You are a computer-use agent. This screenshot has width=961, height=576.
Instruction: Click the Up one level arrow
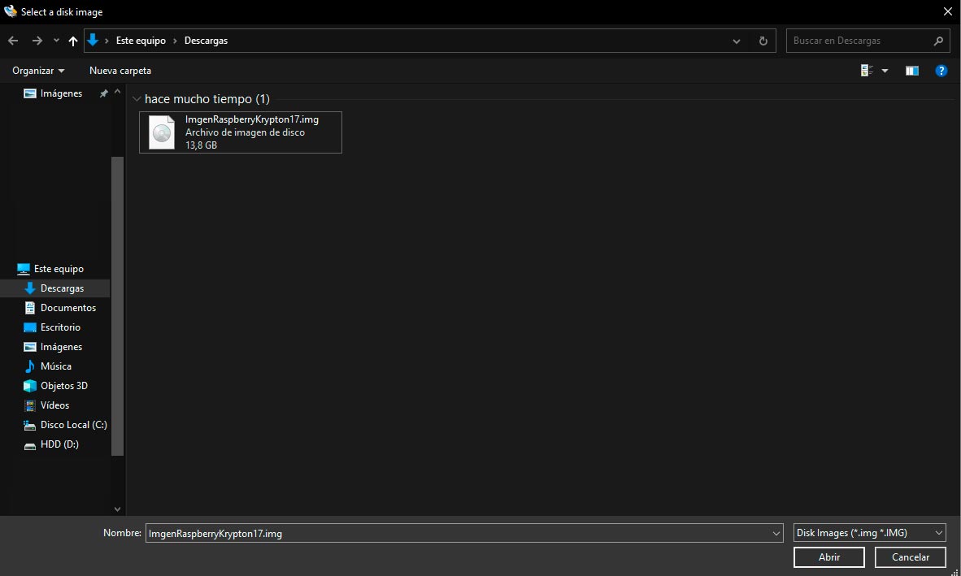73,41
